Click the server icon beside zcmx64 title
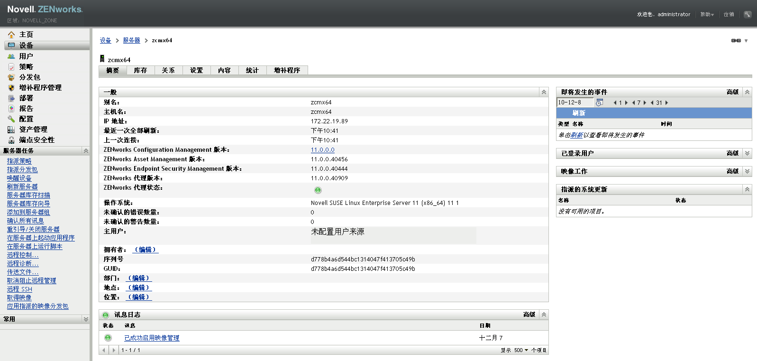Viewport: 757px width, 361px height. [102, 59]
